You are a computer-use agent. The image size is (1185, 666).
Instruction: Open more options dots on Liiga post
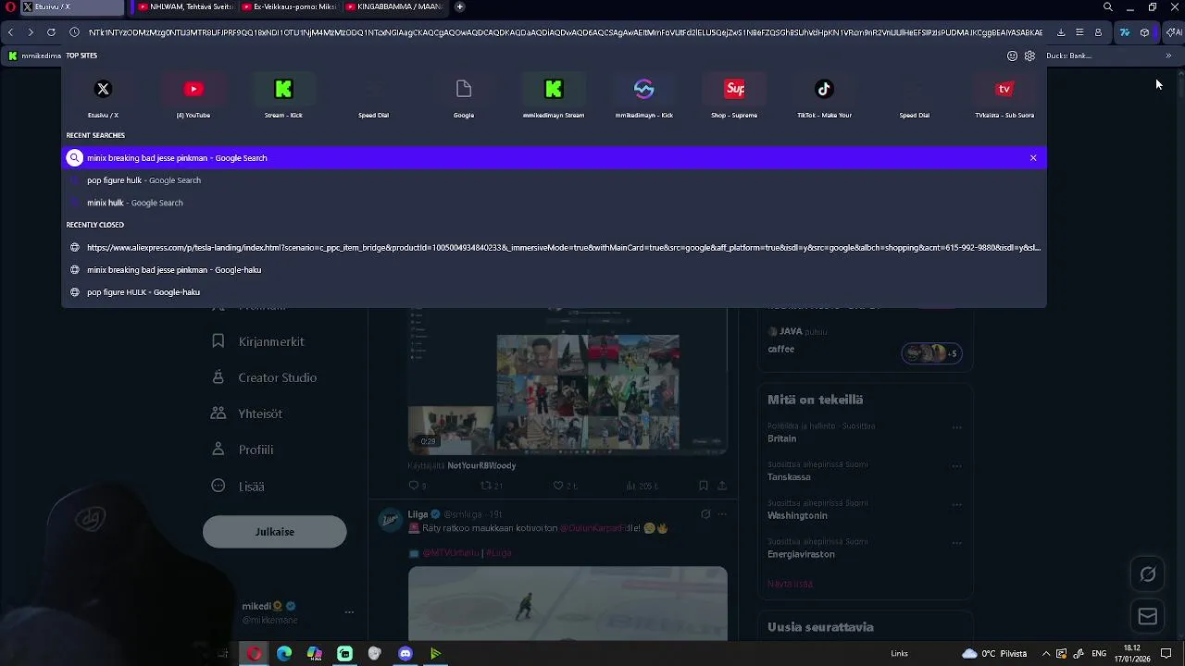722,514
